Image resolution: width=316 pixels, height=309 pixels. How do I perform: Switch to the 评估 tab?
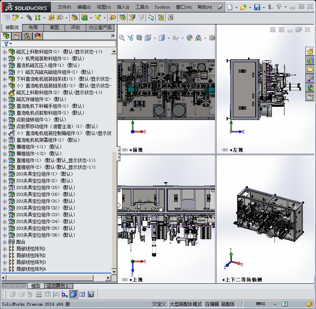(75, 28)
